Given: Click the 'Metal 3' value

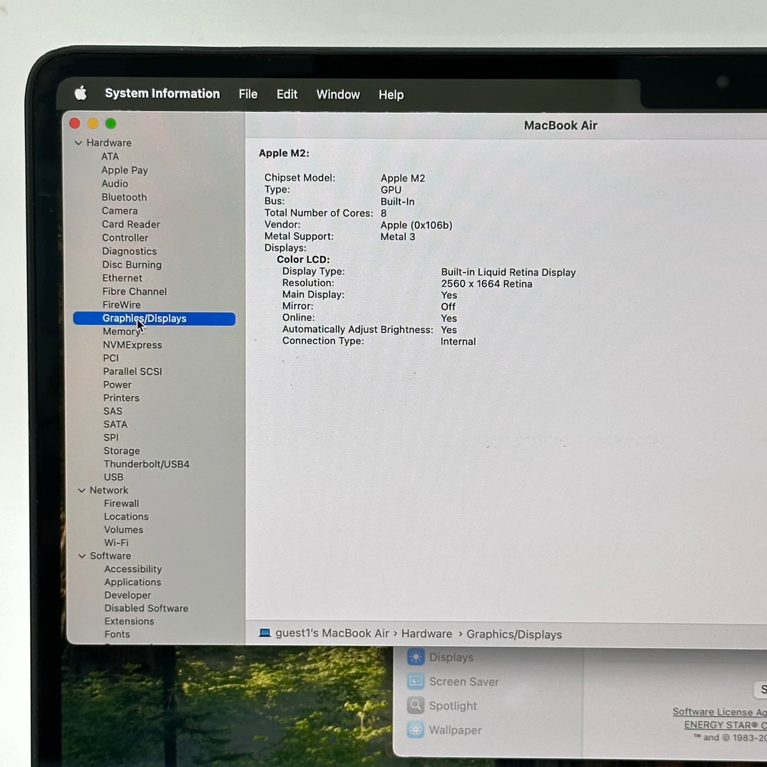Looking at the screenshot, I should pyautogui.click(x=398, y=236).
